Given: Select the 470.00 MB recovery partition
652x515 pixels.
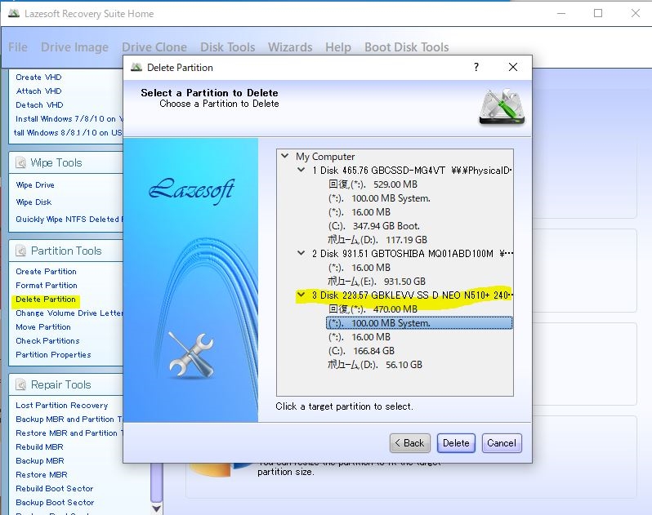Looking at the screenshot, I should [373, 309].
